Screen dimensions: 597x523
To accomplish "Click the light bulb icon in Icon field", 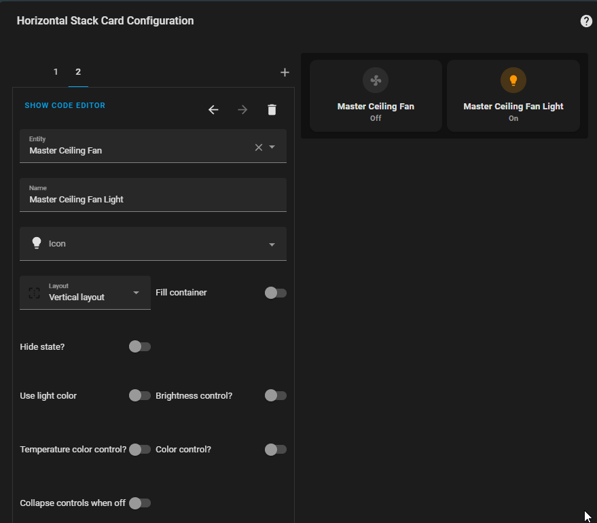I will point(37,243).
